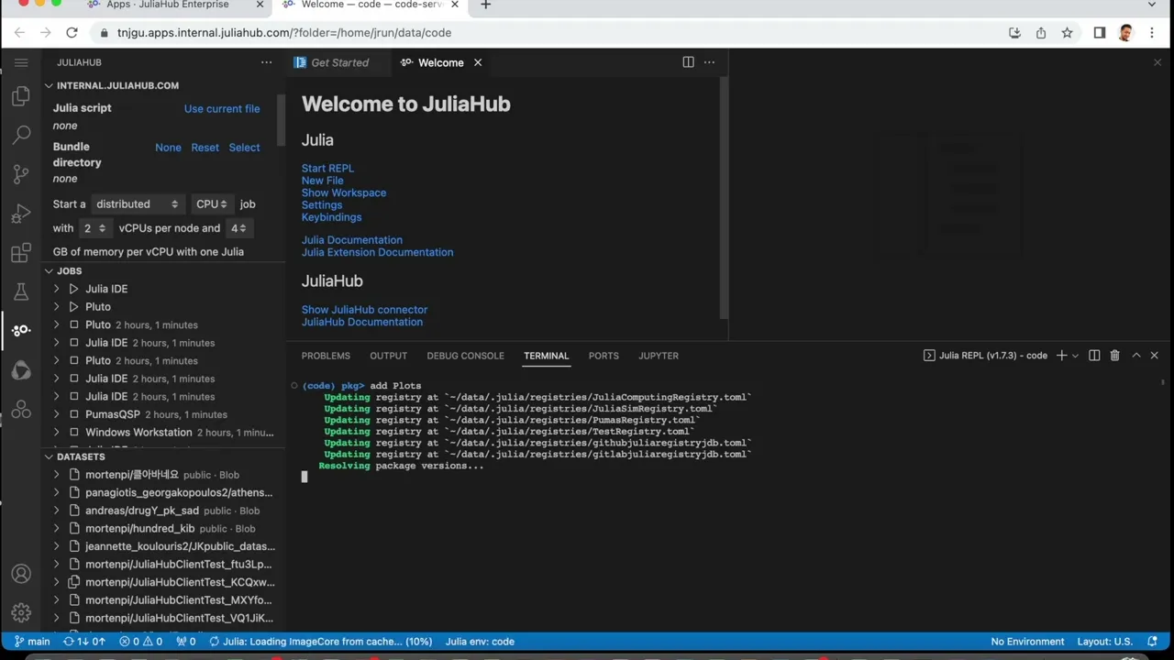Select Julia REPL (v1.7.3) terminal label
Viewport: 1174px width, 660px height.
click(985, 356)
